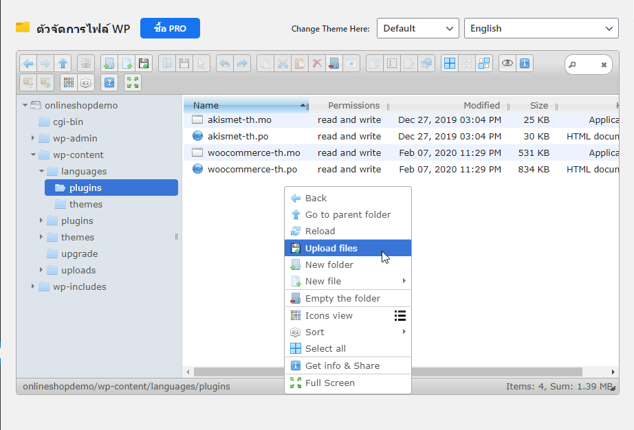Click the Rename toolbar icon
Image resolution: width=634 pixels, height=430 pixels.
click(392, 63)
